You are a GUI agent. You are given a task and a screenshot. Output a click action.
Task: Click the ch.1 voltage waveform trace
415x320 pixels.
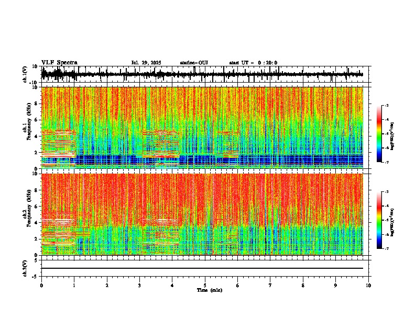(x=202, y=74)
